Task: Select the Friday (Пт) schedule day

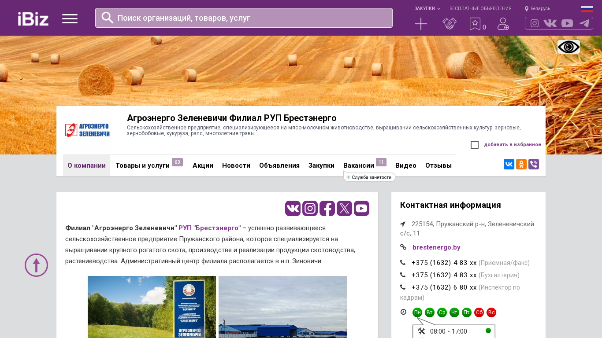Action: (467, 312)
